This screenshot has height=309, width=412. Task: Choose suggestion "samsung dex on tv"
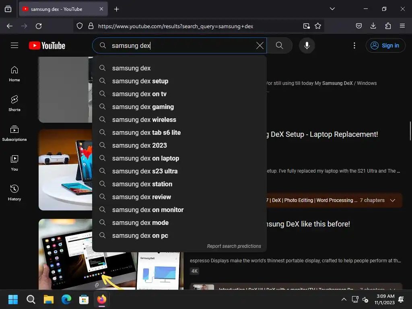(x=179, y=94)
